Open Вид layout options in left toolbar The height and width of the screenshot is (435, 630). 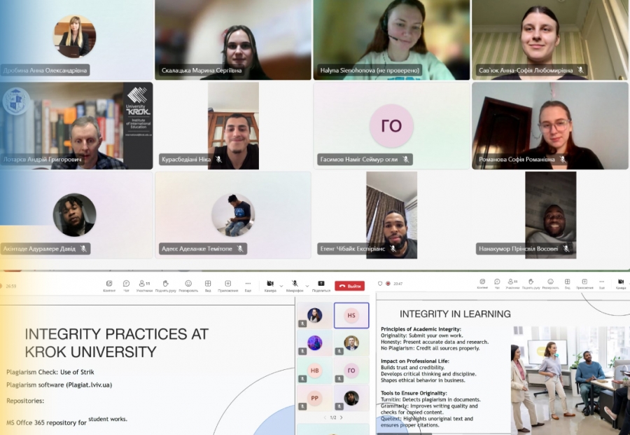[x=208, y=286]
